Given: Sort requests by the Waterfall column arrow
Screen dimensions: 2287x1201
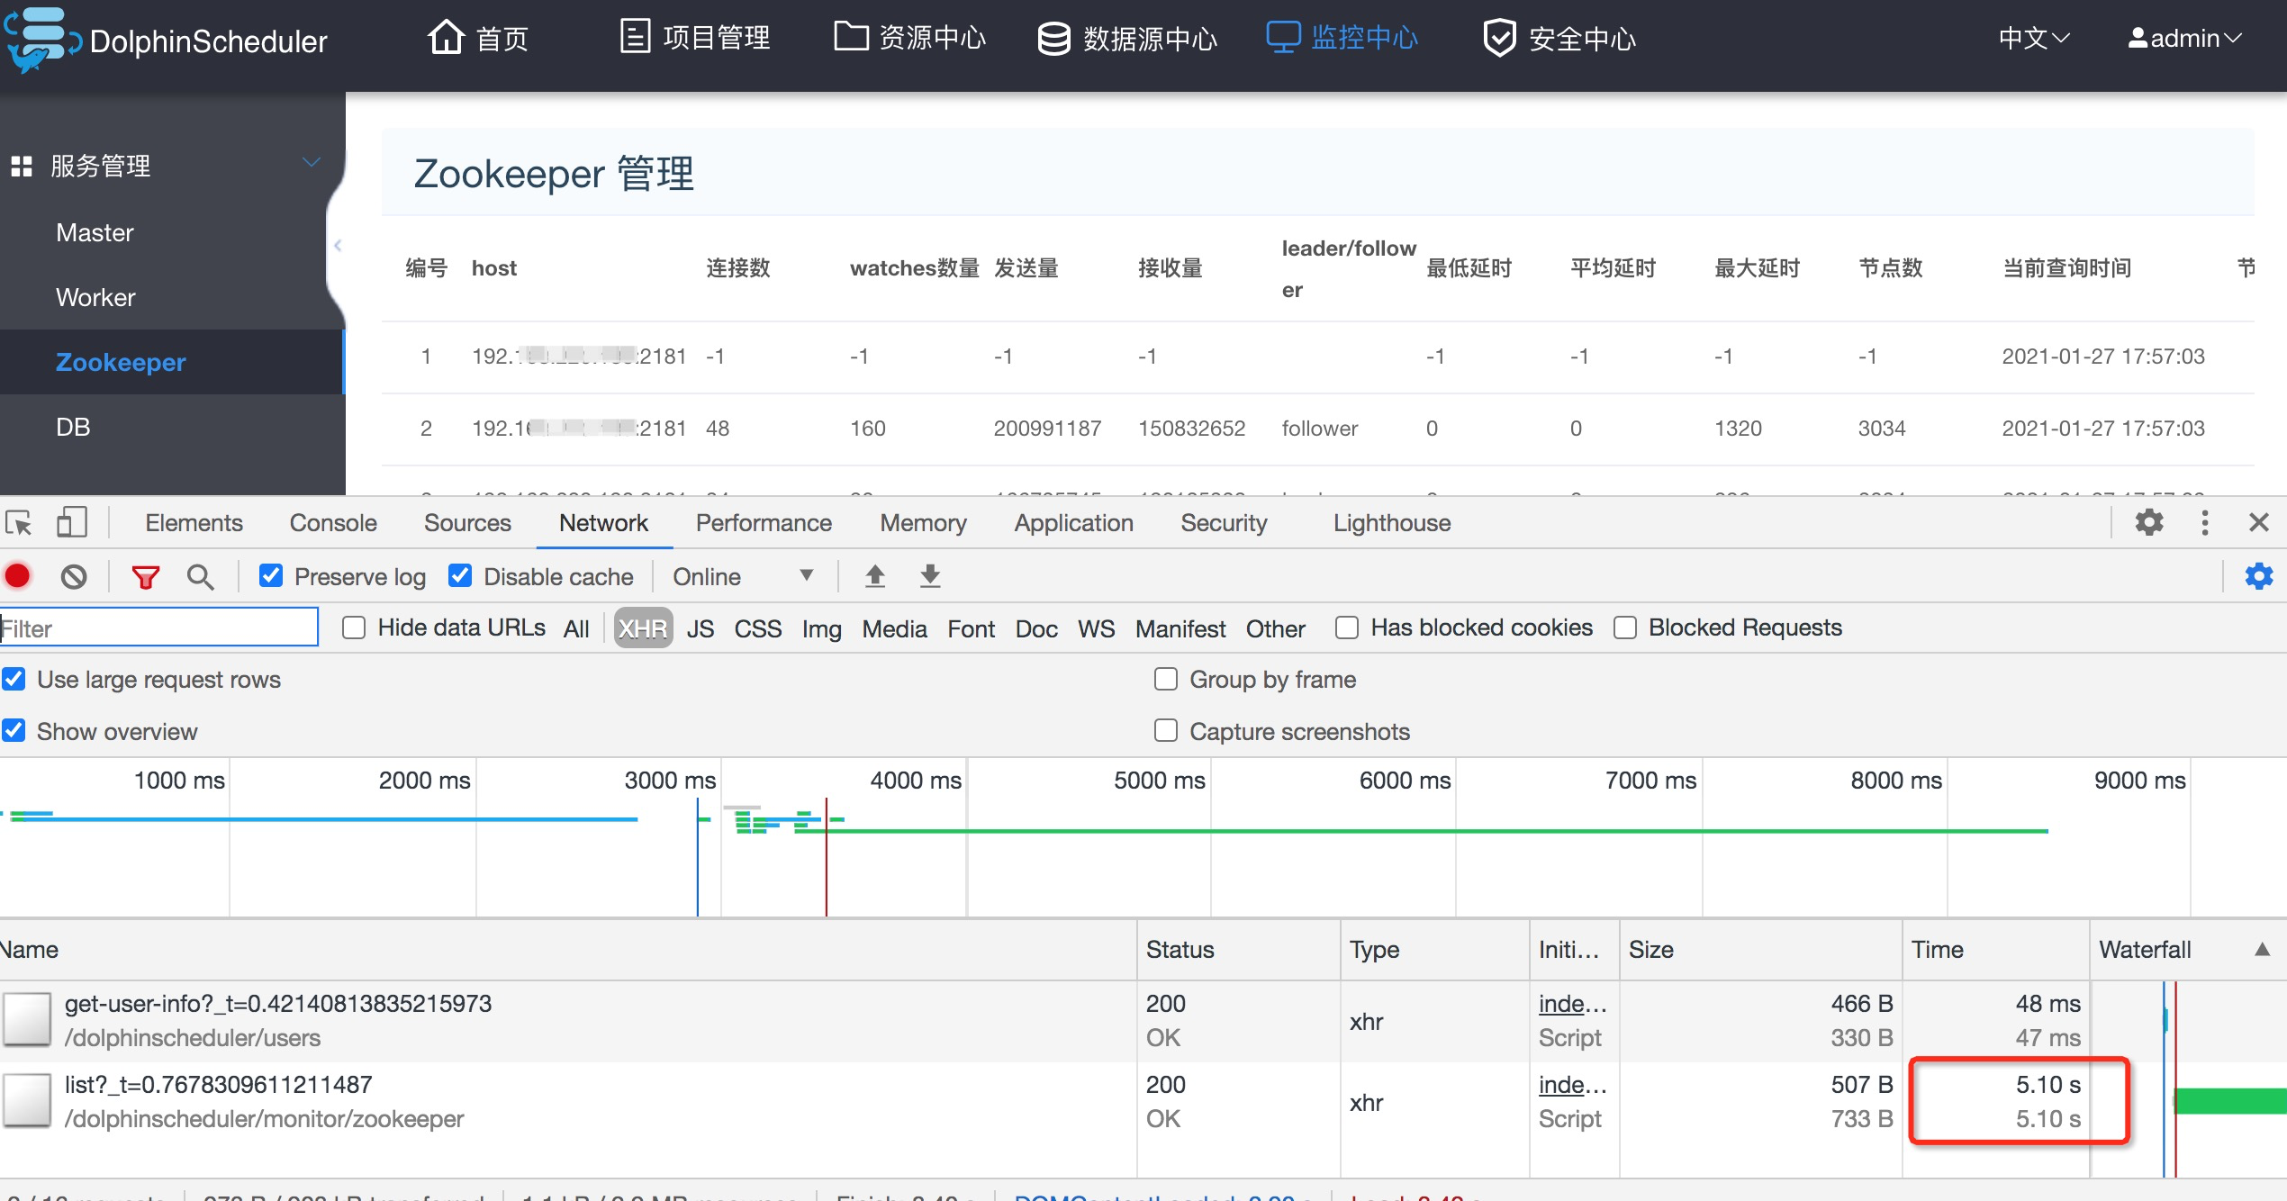Looking at the screenshot, I should click(2262, 949).
